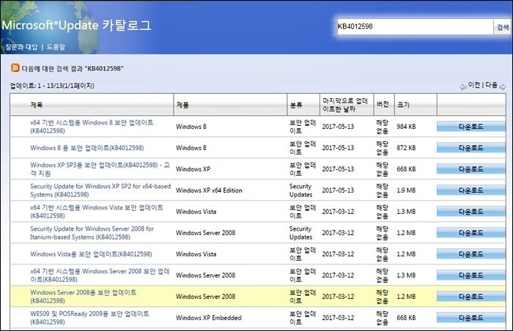Download the 668 KB Windows XP SP3 update

[470, 169]
